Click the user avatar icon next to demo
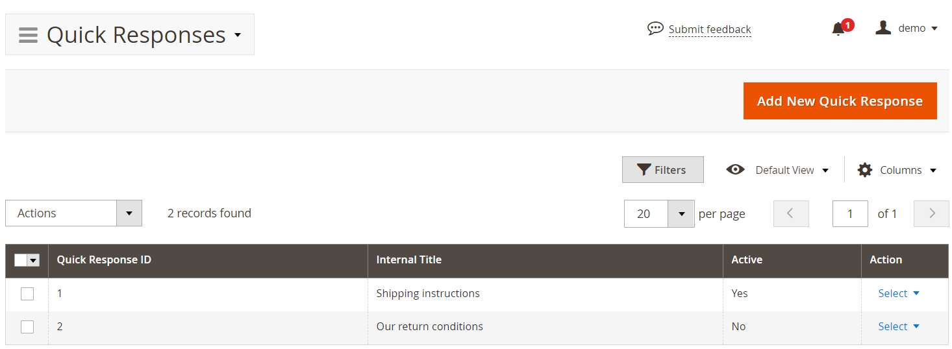The width and height of the screenshot is (952, 349). (883, 28)
